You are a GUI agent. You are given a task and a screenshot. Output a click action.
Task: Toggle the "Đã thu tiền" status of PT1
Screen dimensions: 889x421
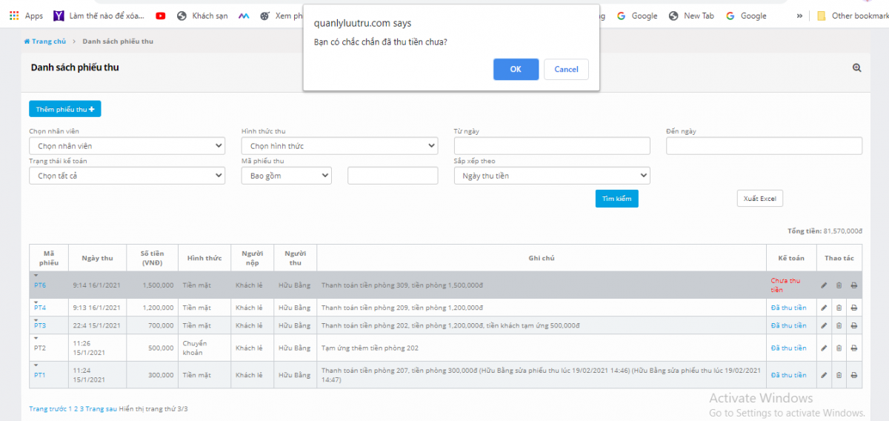tap(788, 375)
